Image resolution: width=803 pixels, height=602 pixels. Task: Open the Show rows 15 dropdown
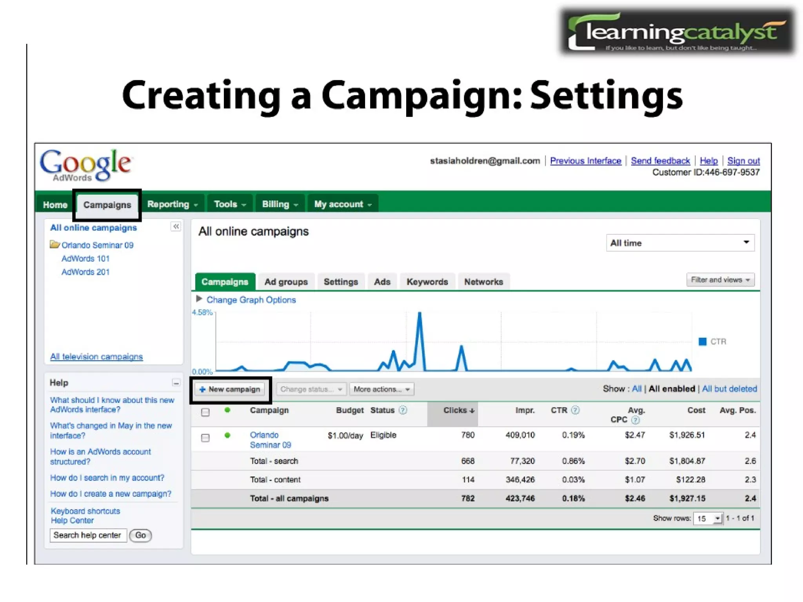coord(708,519)
